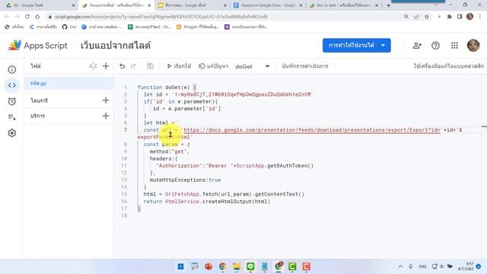Expand the Deploy button dropdown arrow
This screenshot has width=487, height=274.
[384, 46]
